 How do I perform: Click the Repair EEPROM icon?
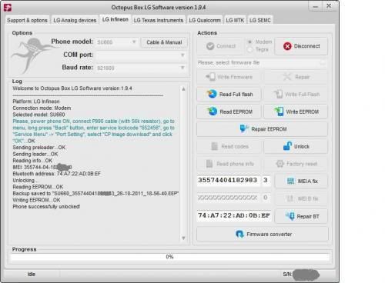click(244, 128)
